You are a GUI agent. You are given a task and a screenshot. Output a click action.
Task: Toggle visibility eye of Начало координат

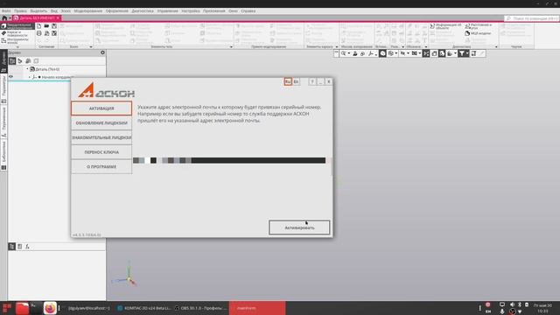click(11, 77)
